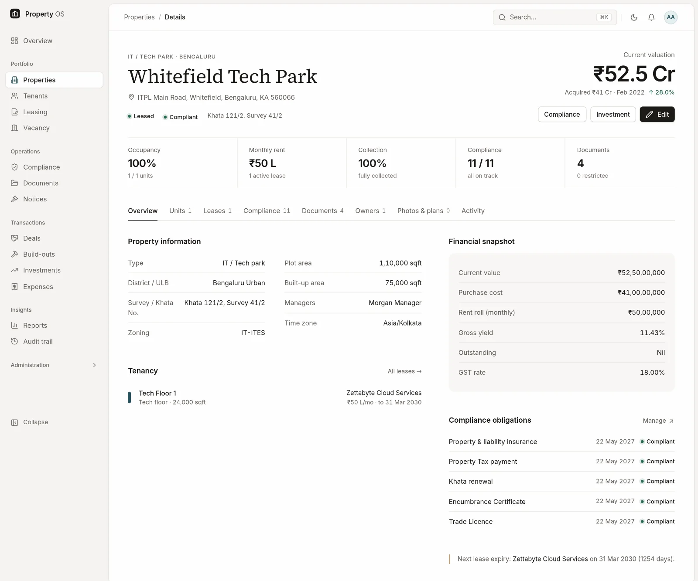Image resolution: width=698 pixels, height=581 pixels.
Task: Click the Trade Licence obligation row
Action: pyautogui.click(x=561, y=522)
